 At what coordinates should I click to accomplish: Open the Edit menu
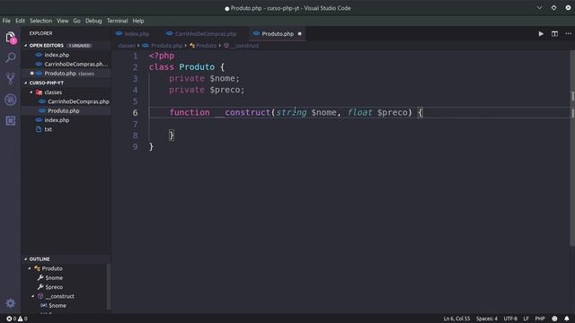pyautogui.click(x=20, y=21)
